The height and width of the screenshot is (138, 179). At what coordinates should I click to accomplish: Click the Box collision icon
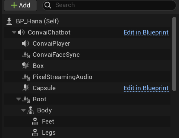pyautogui.click(x=26, y=66)
